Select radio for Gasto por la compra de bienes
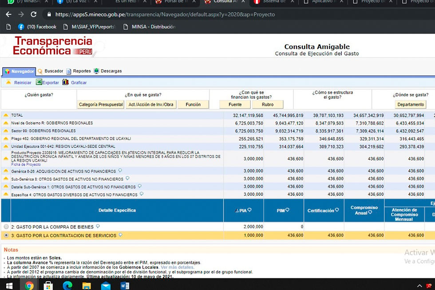 [x=6, y=227]
